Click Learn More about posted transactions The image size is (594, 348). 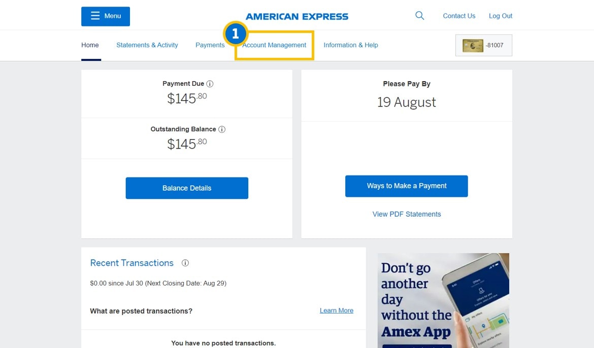click(x=336, y=310)
